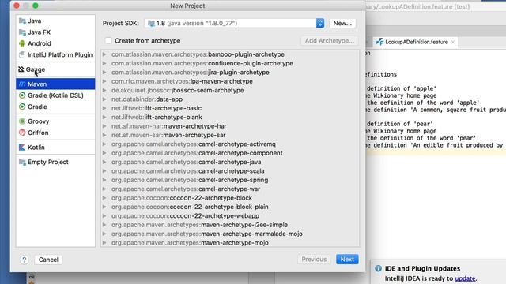Click the Maven 'm' icon
The width and height of the screenshot is (506, 284).
click(22, 84)
